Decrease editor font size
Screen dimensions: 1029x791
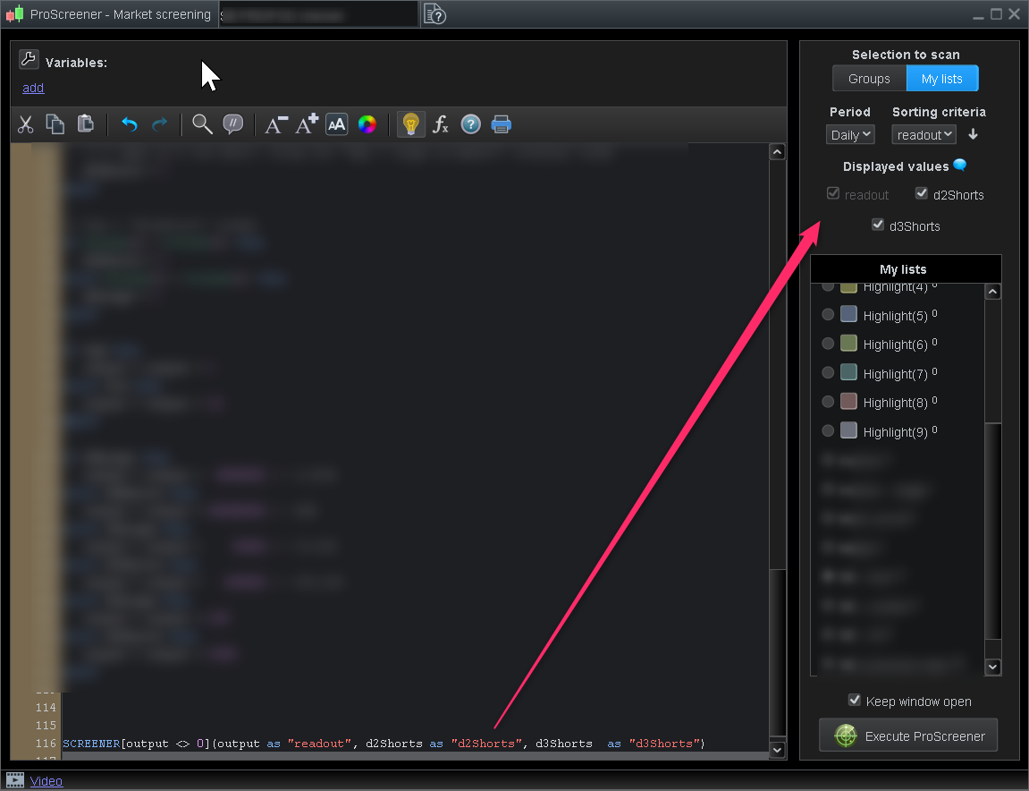click(x=276, y=124)
